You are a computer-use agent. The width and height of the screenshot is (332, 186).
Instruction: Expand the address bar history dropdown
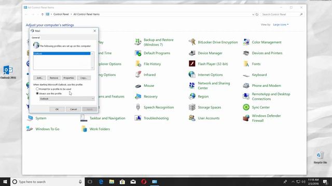(x=253, y=14)
